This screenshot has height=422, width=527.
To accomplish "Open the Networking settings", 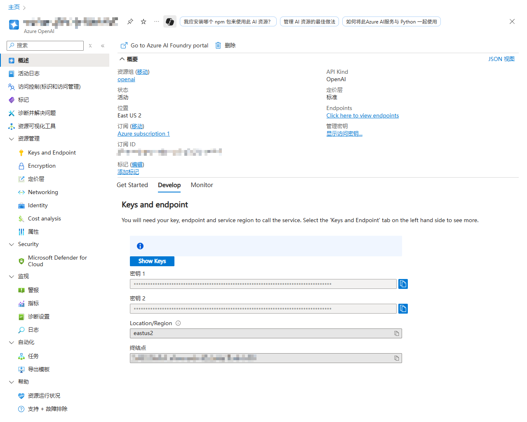I will 42,192.
